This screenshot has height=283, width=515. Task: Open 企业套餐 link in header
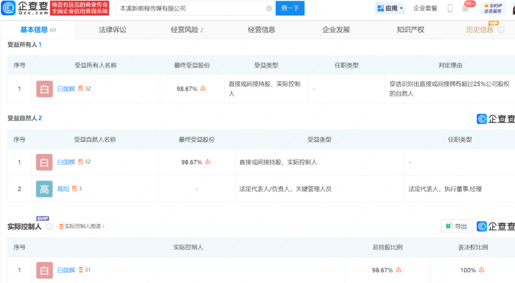coord(425,9)
